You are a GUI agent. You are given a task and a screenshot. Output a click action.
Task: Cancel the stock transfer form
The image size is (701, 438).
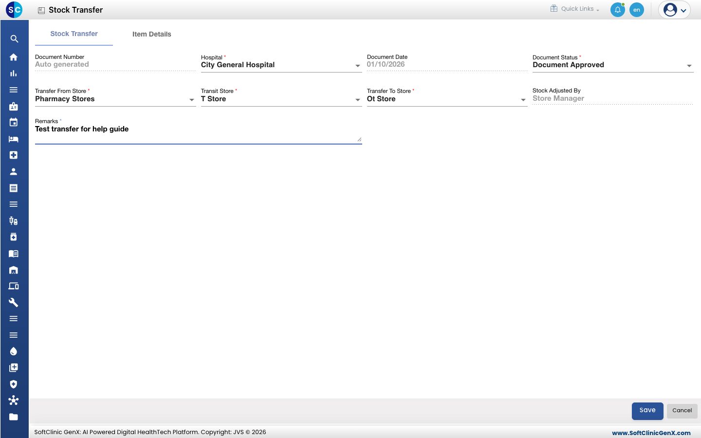(x=682, y=411)
